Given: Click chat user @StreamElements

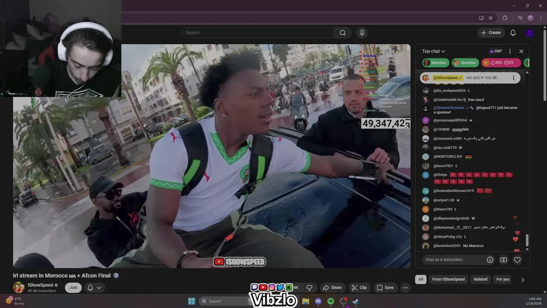Looking at the screenshot, I should [x=449, y=108].
